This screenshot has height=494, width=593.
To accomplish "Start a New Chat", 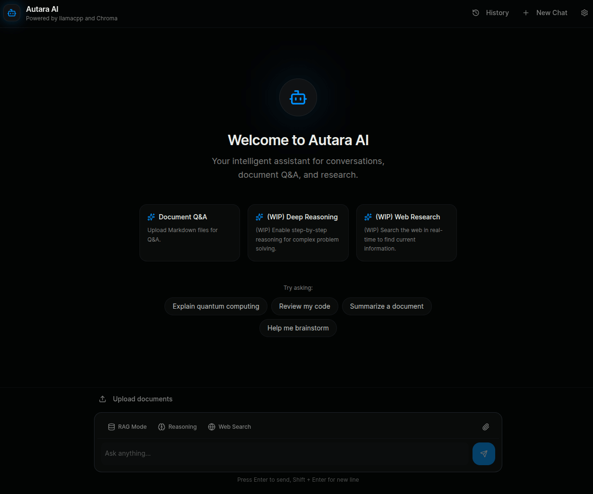I will tap(545, 13).
